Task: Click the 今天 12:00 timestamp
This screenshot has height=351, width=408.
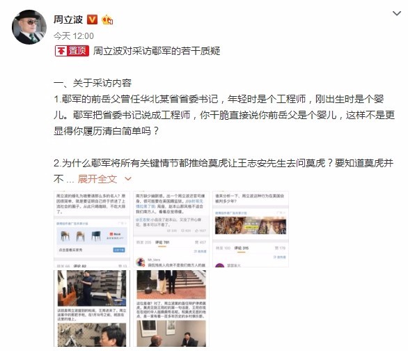Action: click(x=74, y=36)
